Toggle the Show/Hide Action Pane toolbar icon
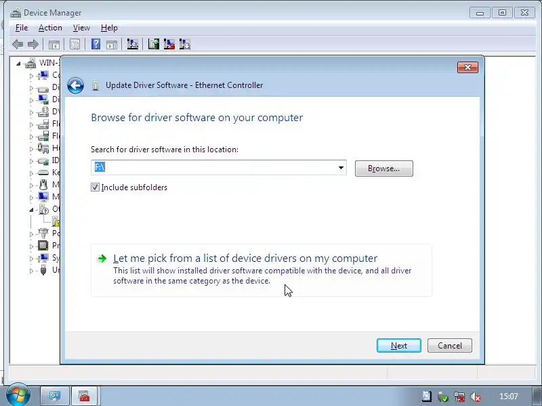This screenshot has height=406, width=542. pyautogui.click(x=112, y=44)
